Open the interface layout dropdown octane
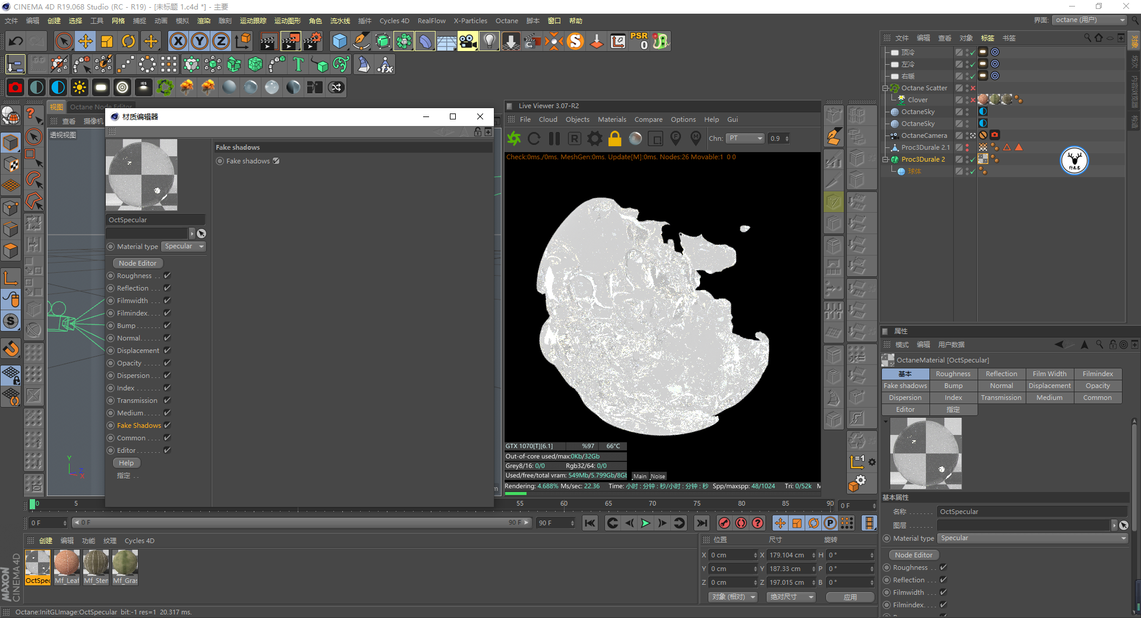This screenshot has width=1141, height=618. click(1090, 20)
